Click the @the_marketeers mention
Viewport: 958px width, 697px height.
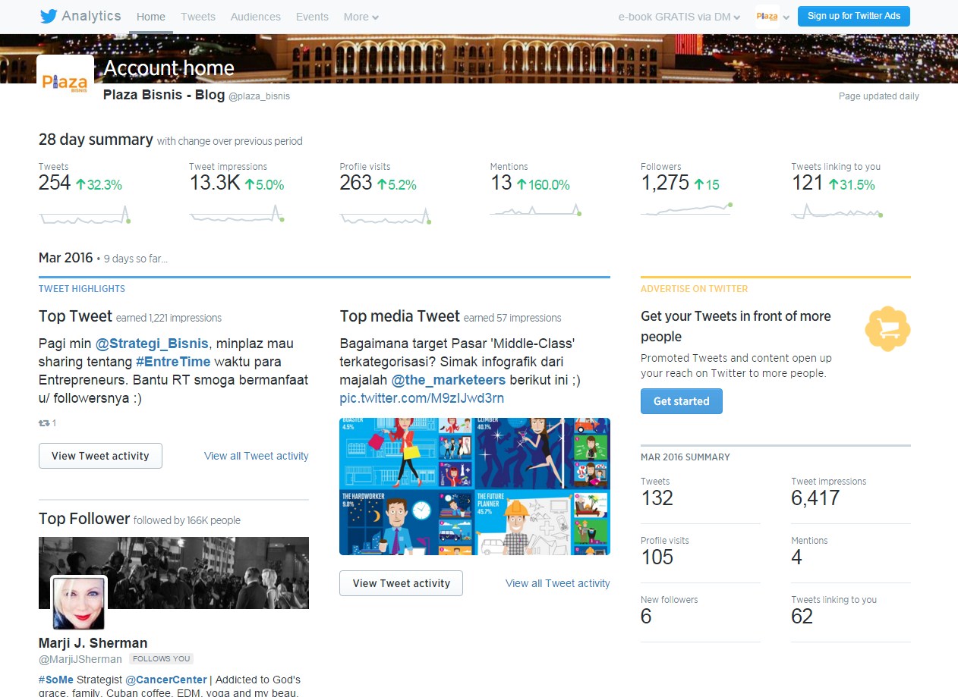tap(448, 380)
